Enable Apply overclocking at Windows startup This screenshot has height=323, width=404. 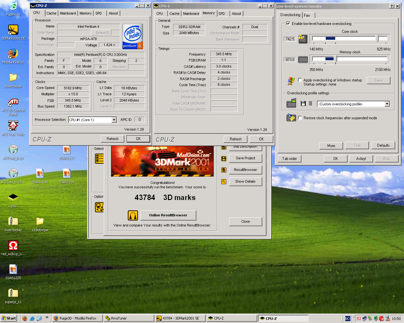click(x=300, y=80)
